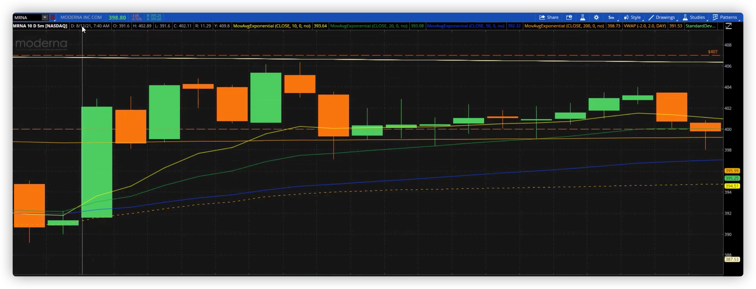Click the last price 398.80
756x289 pixels.
[x=117, y=18]
